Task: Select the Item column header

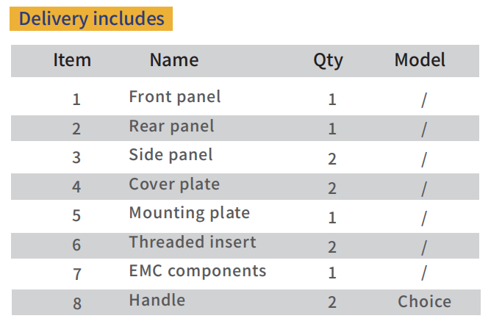Action: coord(72,60)
